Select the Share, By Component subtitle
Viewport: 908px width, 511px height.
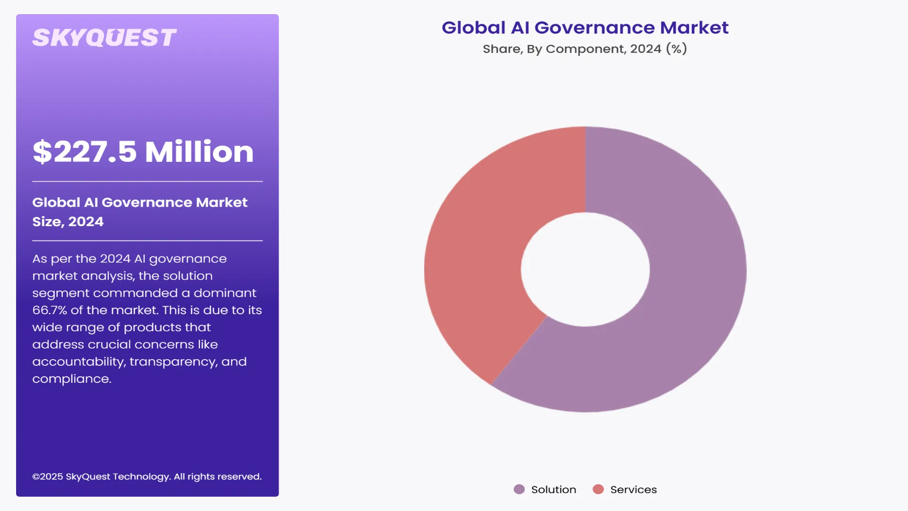585,48
